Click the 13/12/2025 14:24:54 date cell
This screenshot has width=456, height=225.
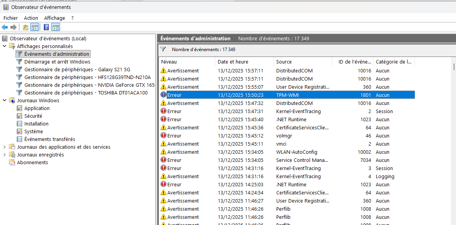(x=241, y=192)
